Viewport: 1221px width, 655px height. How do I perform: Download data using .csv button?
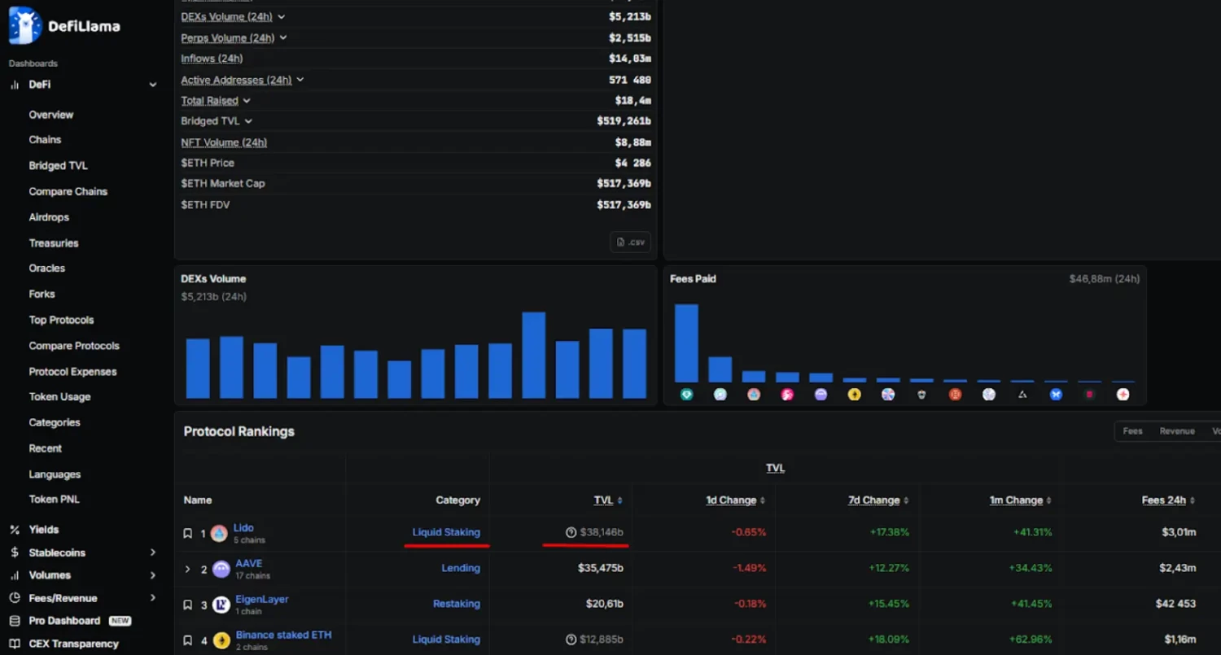[x=630, y=242]
